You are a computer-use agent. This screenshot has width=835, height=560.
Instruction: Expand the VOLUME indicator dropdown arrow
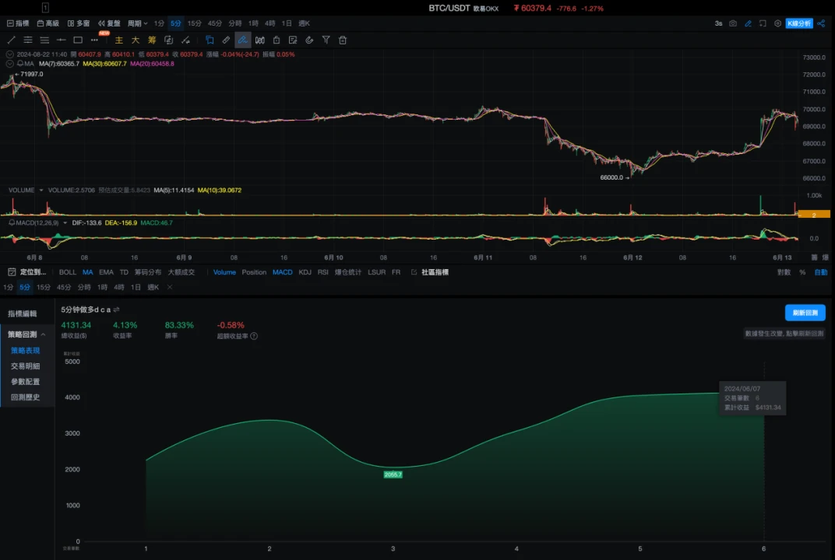coord(41,190)
